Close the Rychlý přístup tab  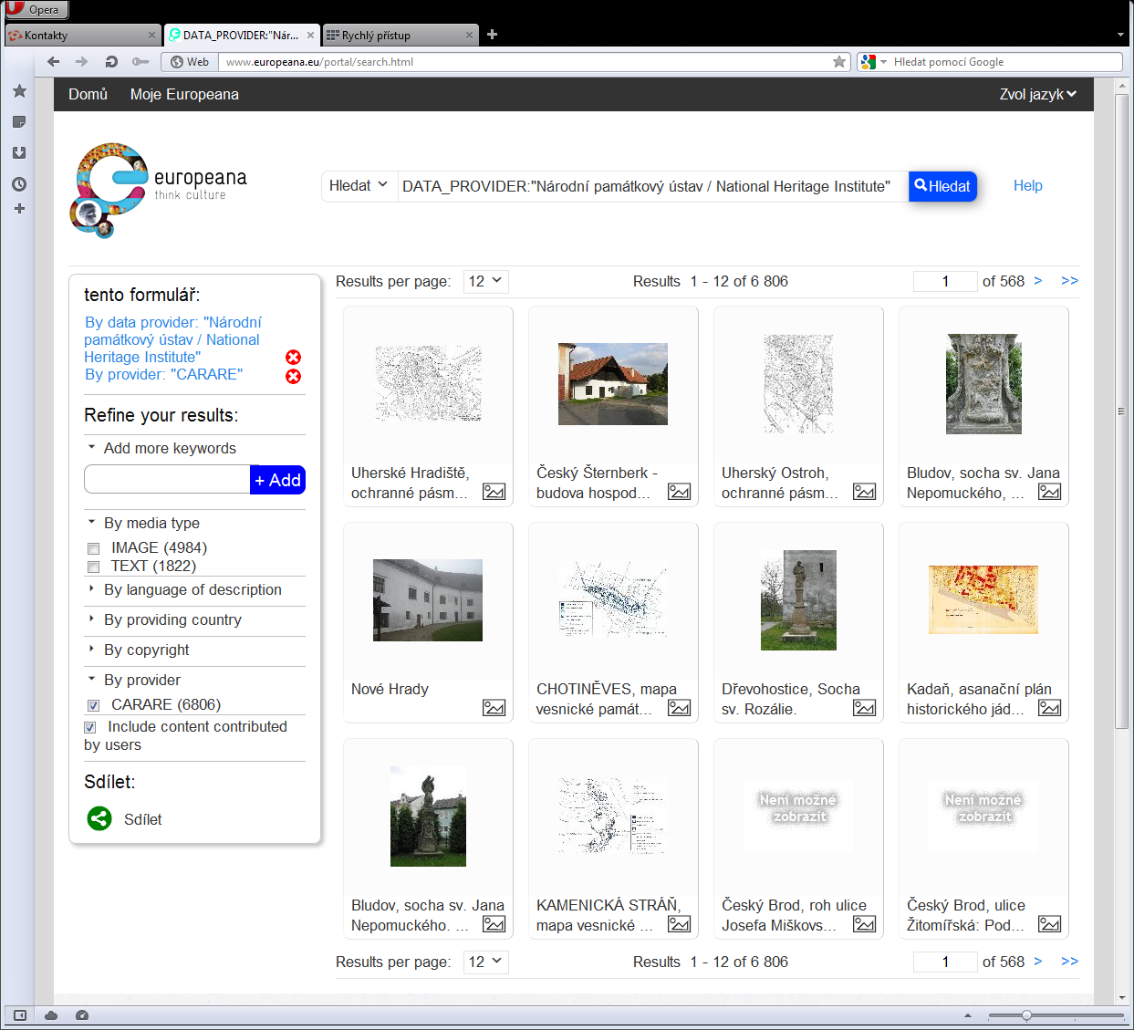[x=470, y=36]
